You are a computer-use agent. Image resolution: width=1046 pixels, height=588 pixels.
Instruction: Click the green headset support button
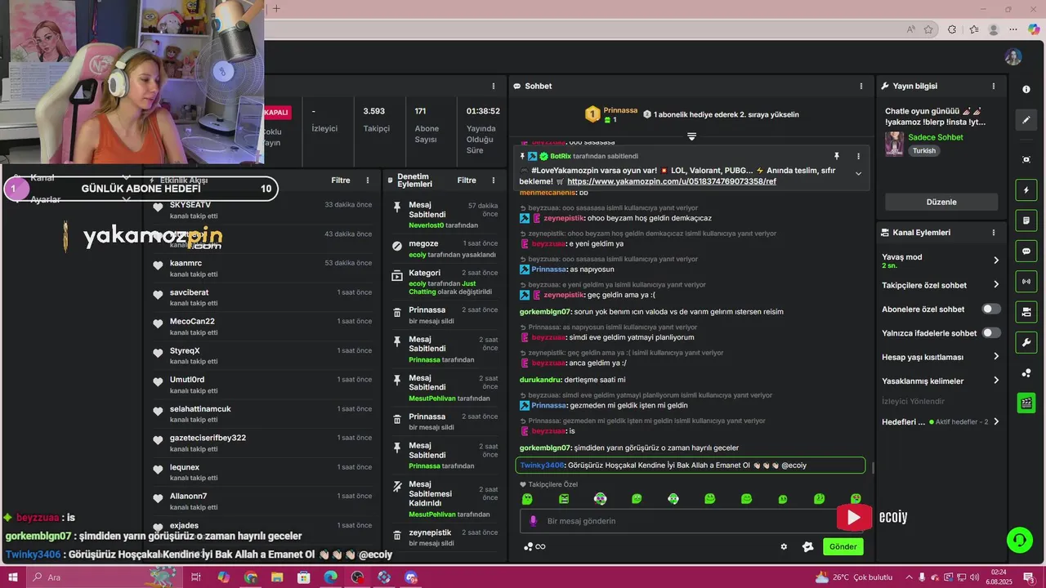(x=1019, y=539)
